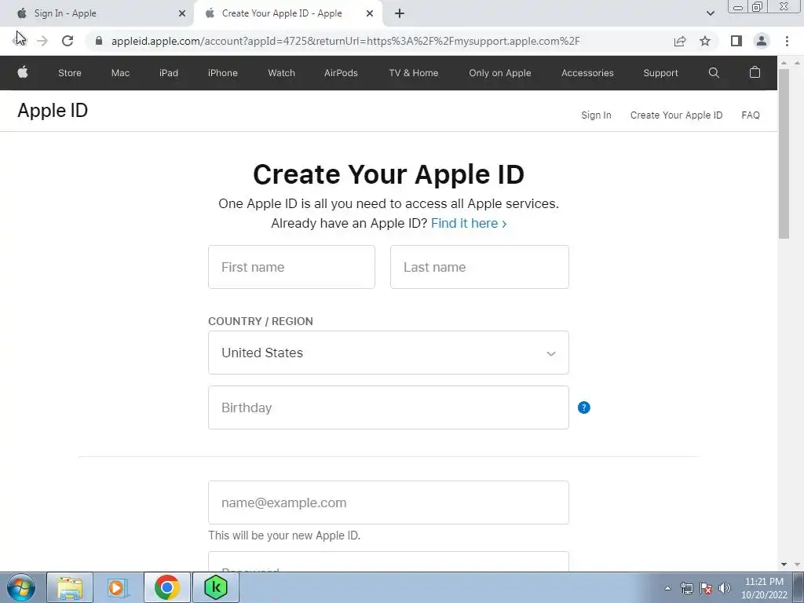Go back with the browser back arrow

click(19, 41)
